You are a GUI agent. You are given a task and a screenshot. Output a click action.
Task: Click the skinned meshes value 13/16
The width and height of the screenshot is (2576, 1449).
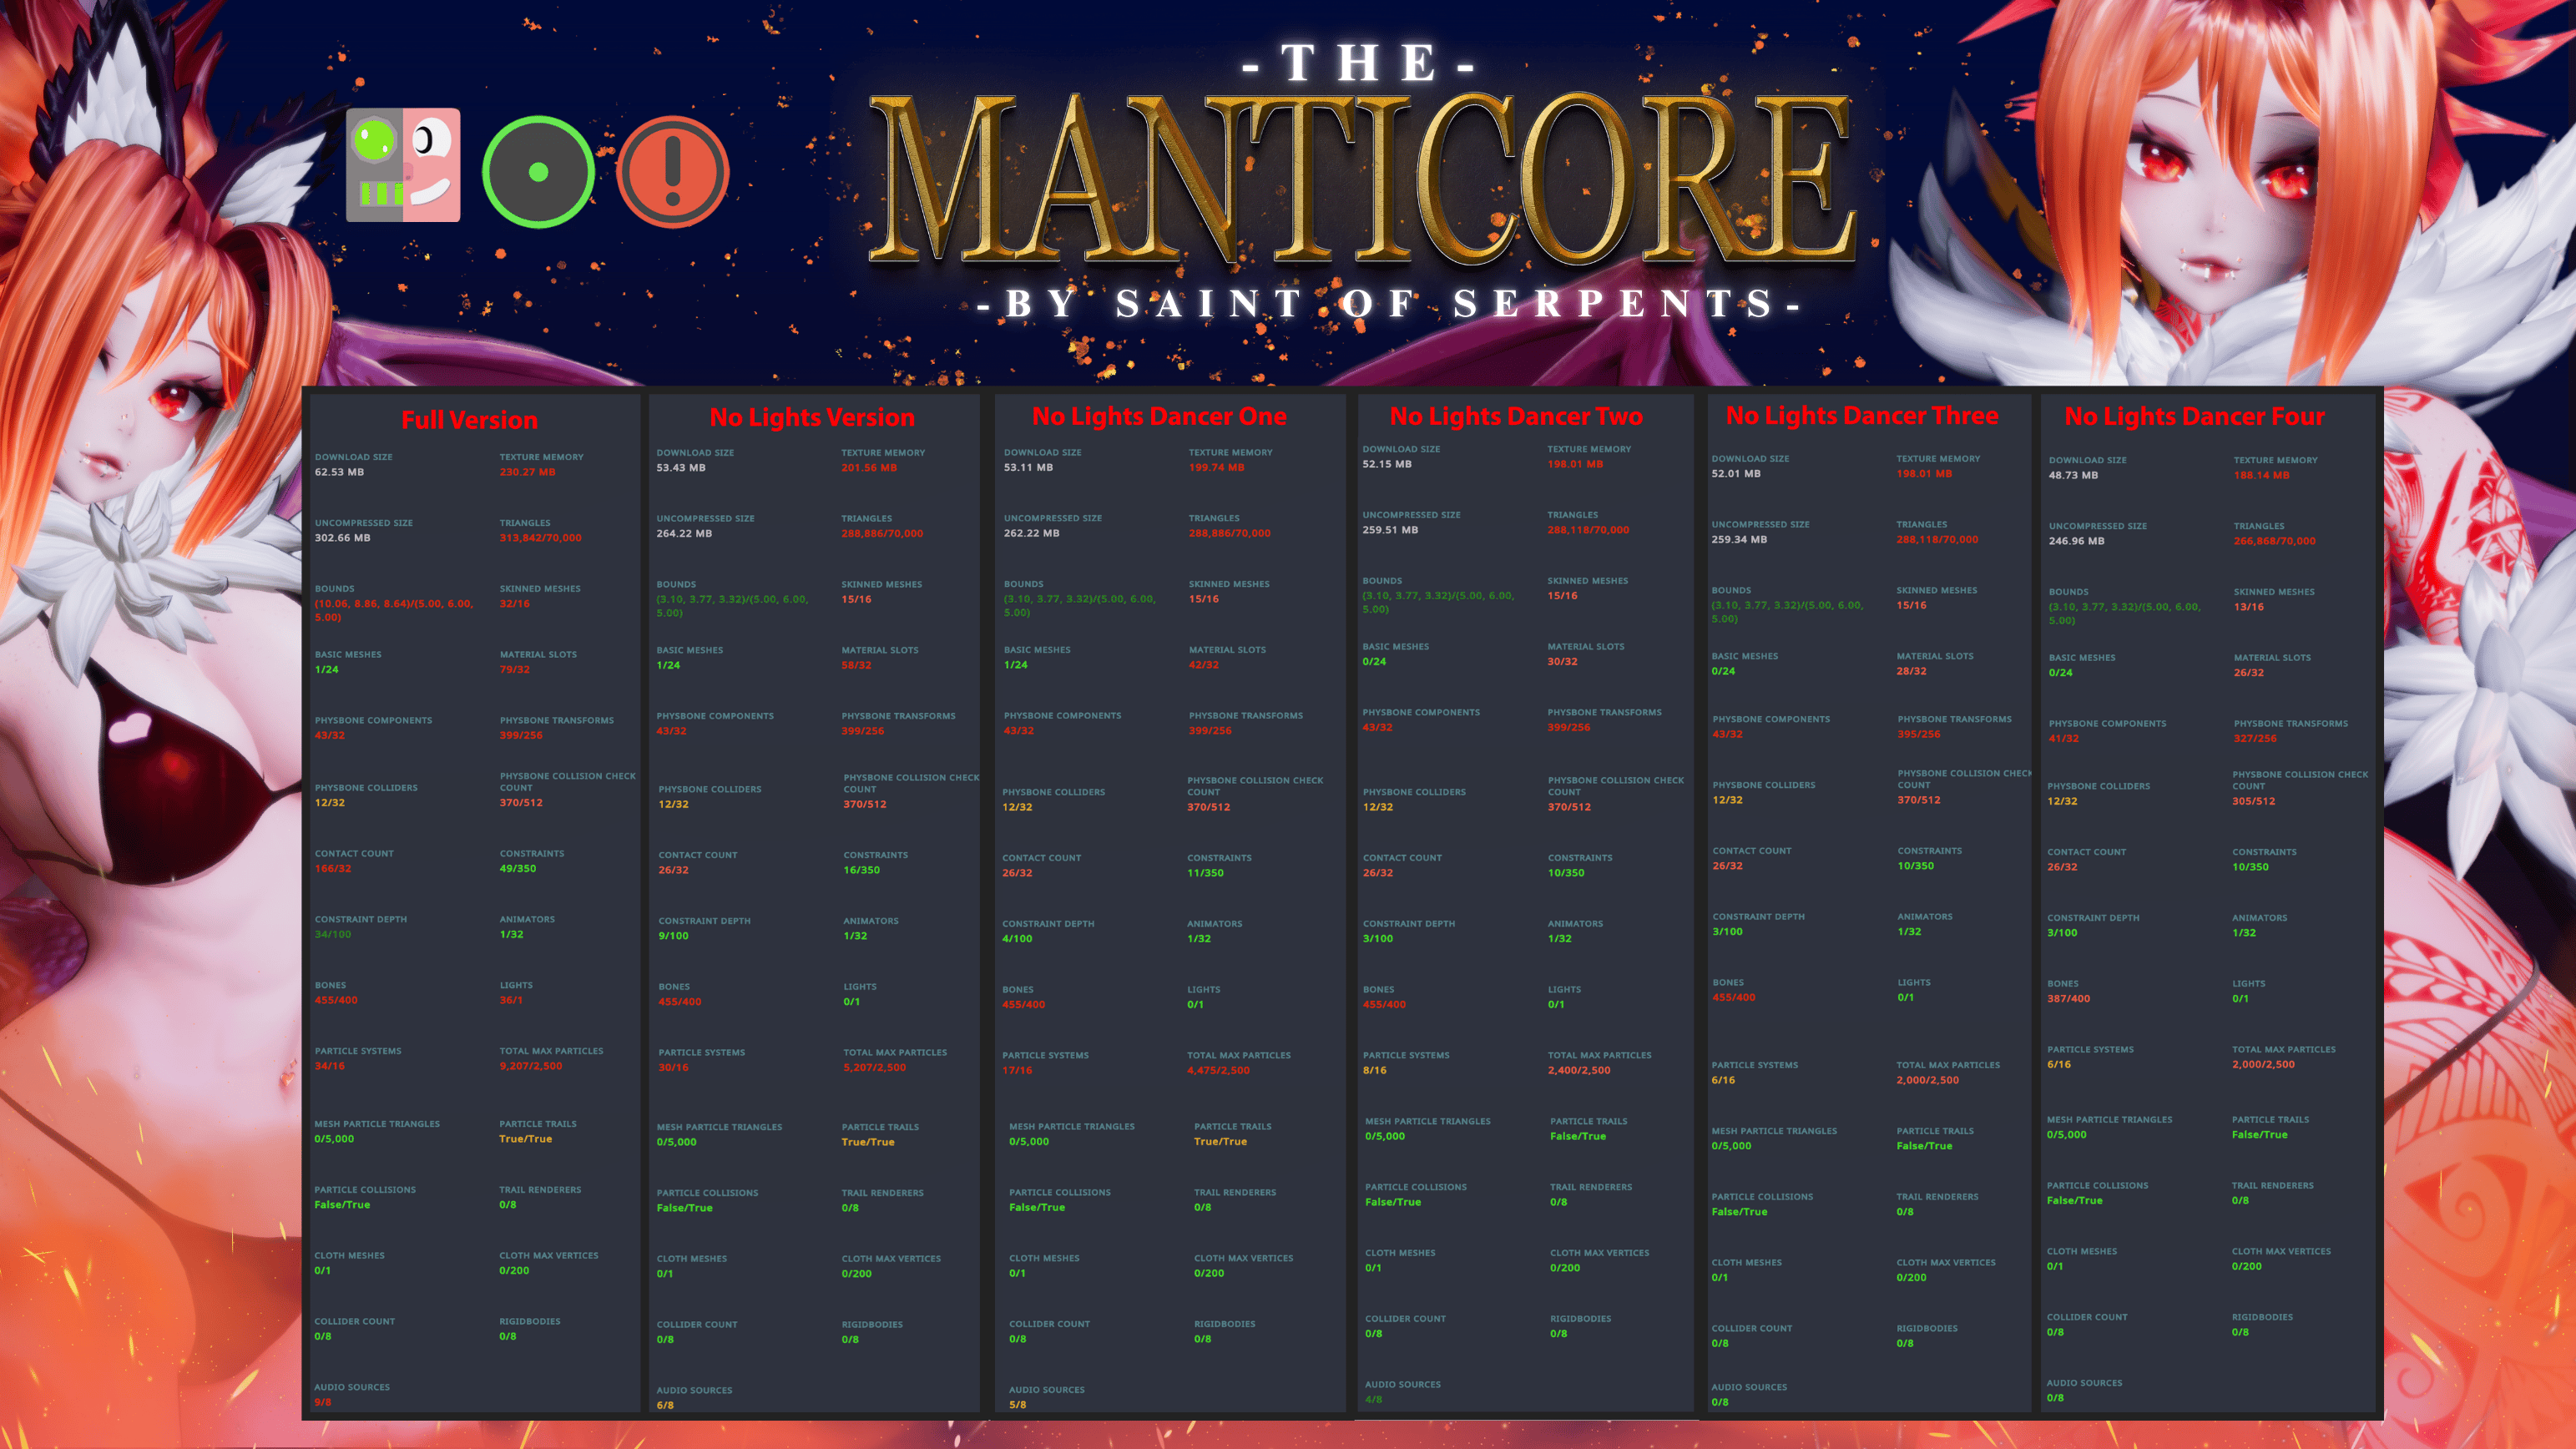[x=2248, y=608]
